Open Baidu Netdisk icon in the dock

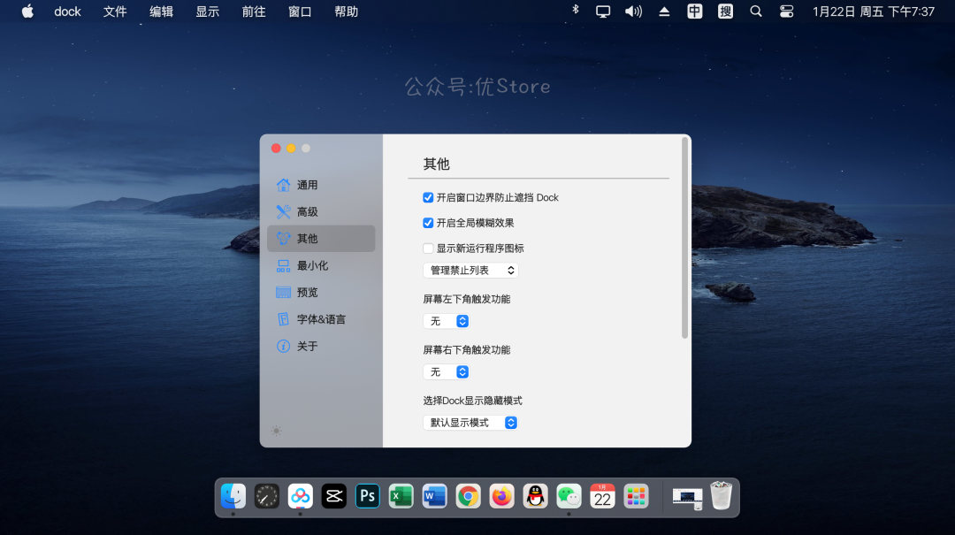[301, 497]
